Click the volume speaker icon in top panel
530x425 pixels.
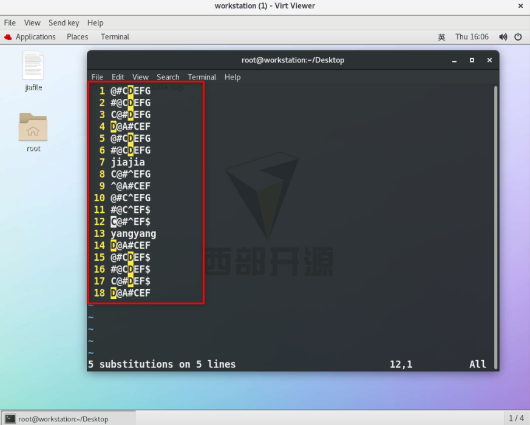(503, 37)
